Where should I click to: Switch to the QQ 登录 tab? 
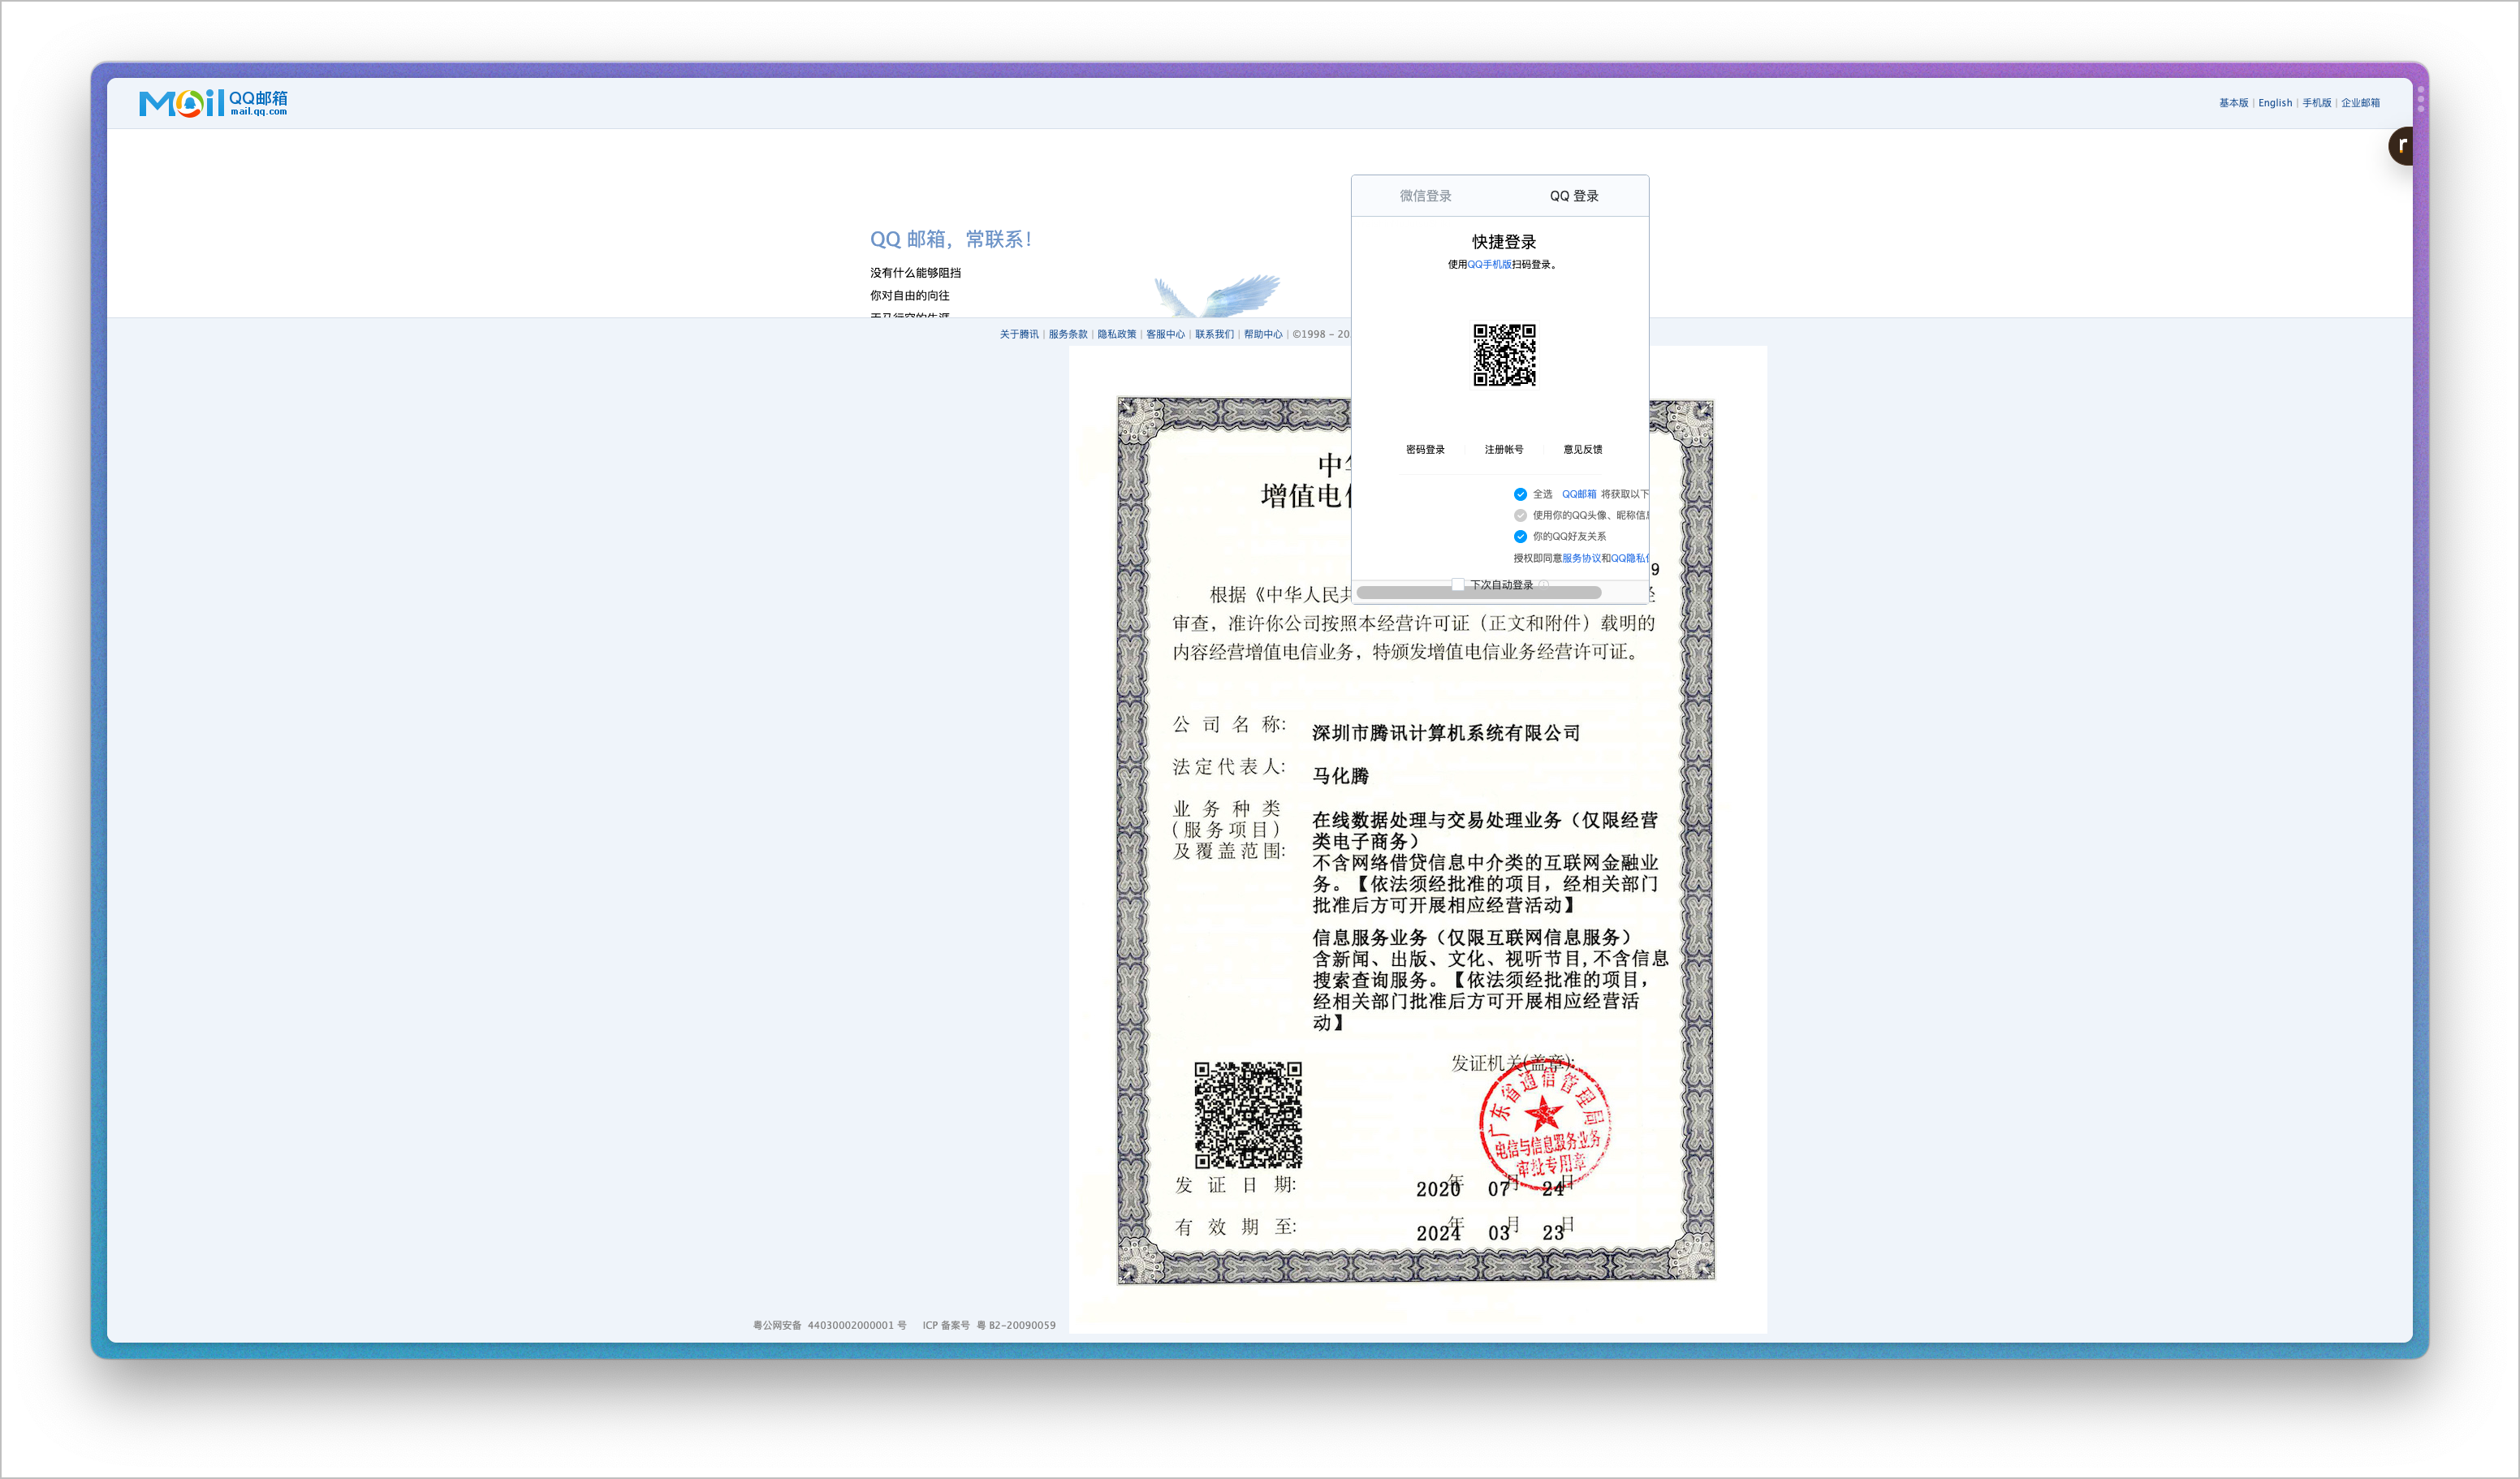click(1574, 196)
